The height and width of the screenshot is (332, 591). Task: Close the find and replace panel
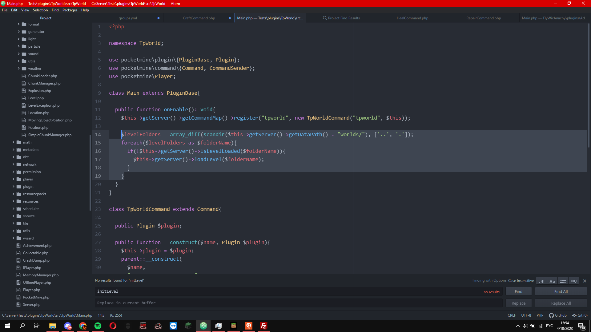click(x=585, y=281)
